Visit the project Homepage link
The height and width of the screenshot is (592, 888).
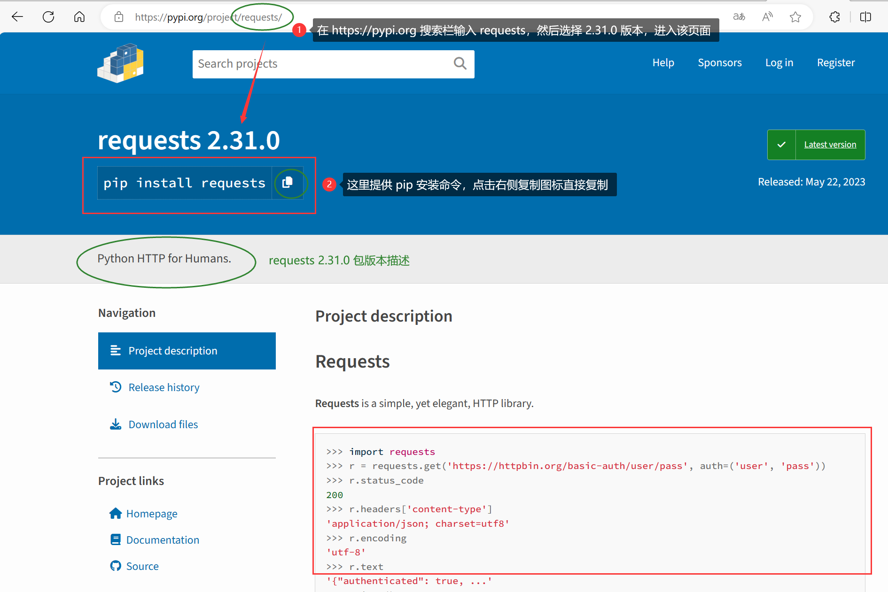tap(151, 514)
